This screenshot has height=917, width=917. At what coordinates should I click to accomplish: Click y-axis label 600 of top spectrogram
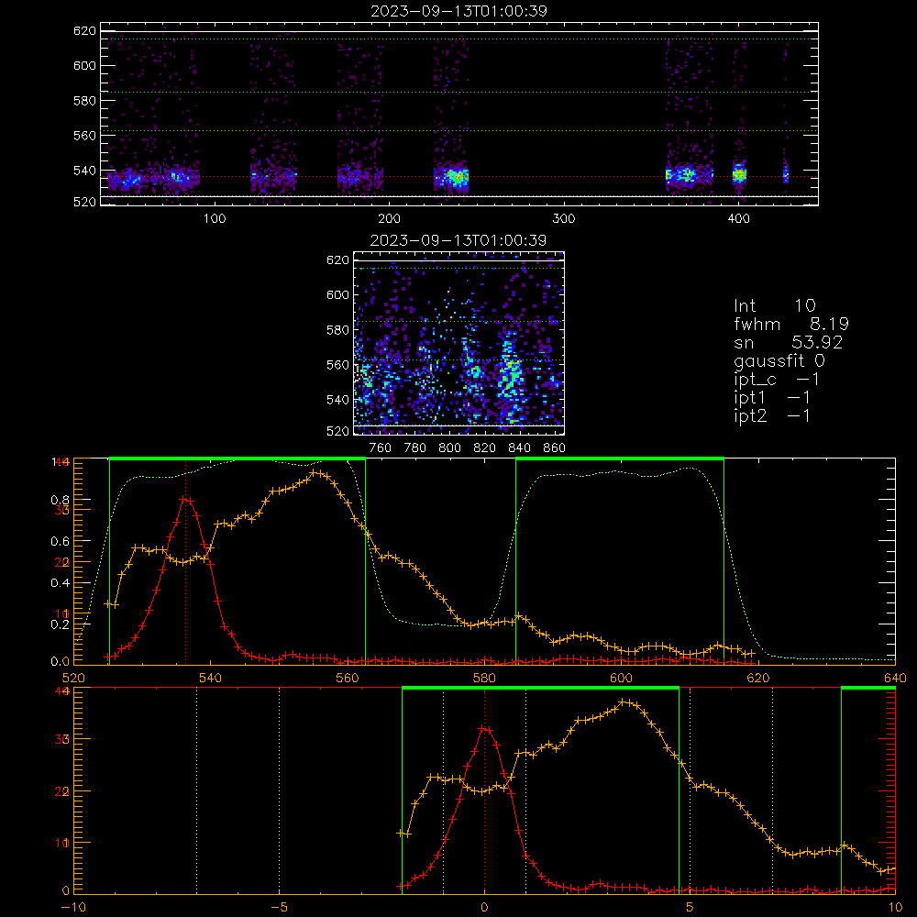84,65
